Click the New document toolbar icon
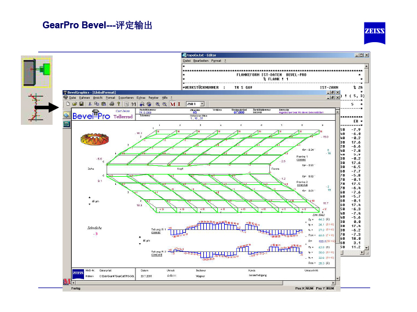The width and height of the screenshot is (417, 312). (68, 104)
